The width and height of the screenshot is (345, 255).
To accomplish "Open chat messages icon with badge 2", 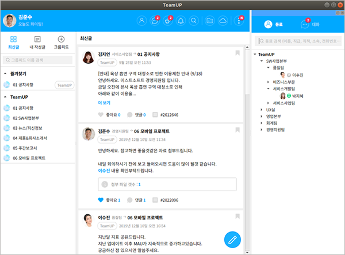I will point(155,21).
